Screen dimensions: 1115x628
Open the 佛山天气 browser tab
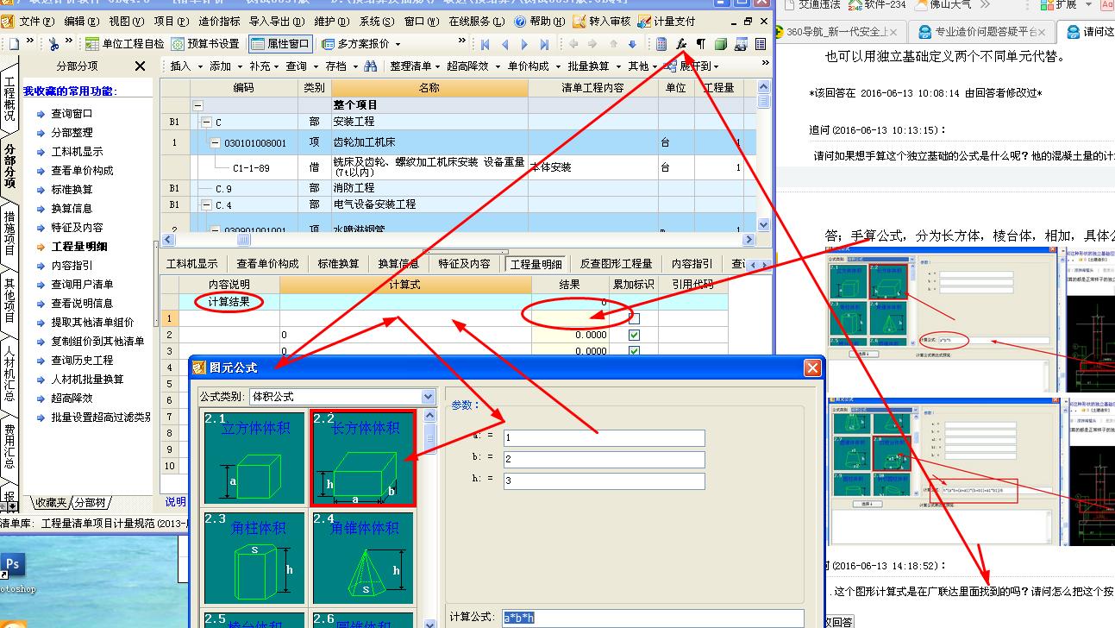(x=942, y=4)
